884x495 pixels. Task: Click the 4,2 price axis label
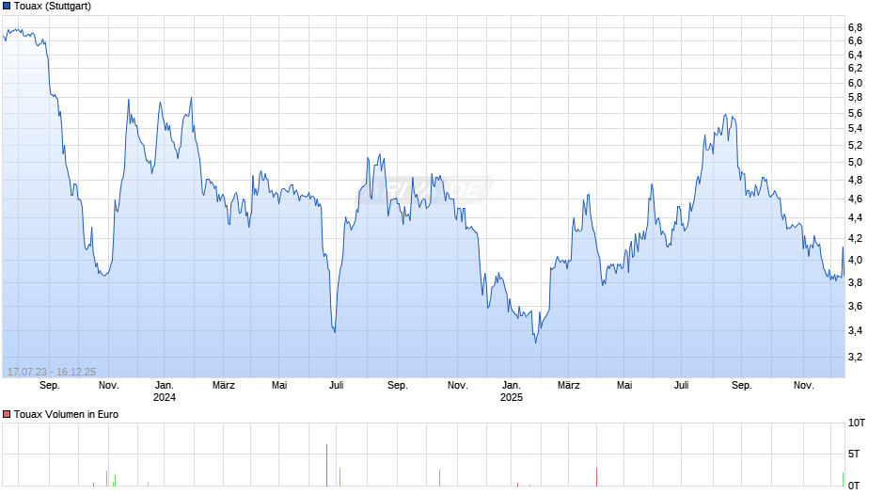pyautogui.click(x=855, y=239)
